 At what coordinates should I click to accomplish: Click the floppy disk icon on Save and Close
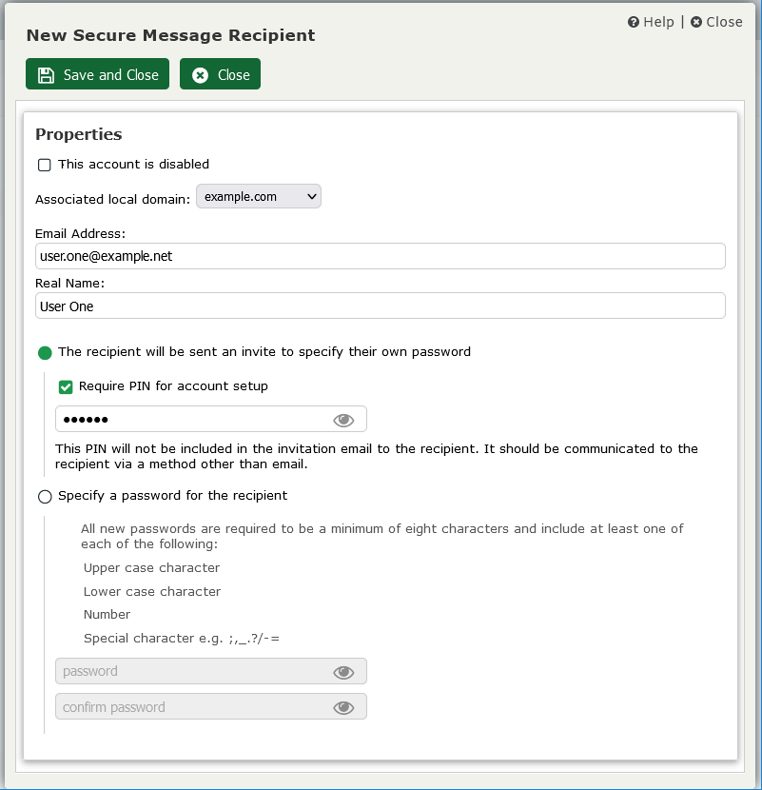(46, 73)
